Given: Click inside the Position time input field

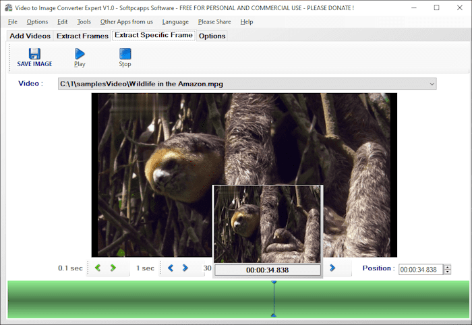Looking at the screenshot, I should [419, 270].
